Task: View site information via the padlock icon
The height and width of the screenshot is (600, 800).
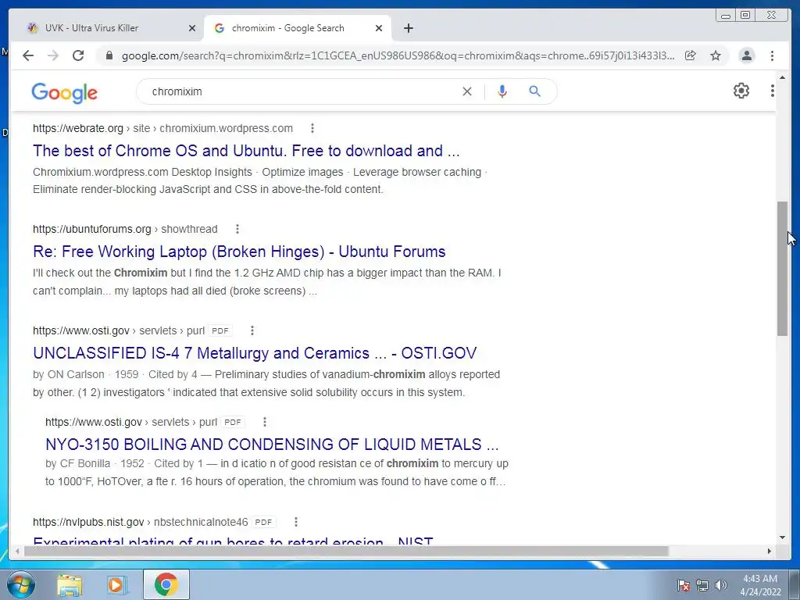Action: click(109, 55)
